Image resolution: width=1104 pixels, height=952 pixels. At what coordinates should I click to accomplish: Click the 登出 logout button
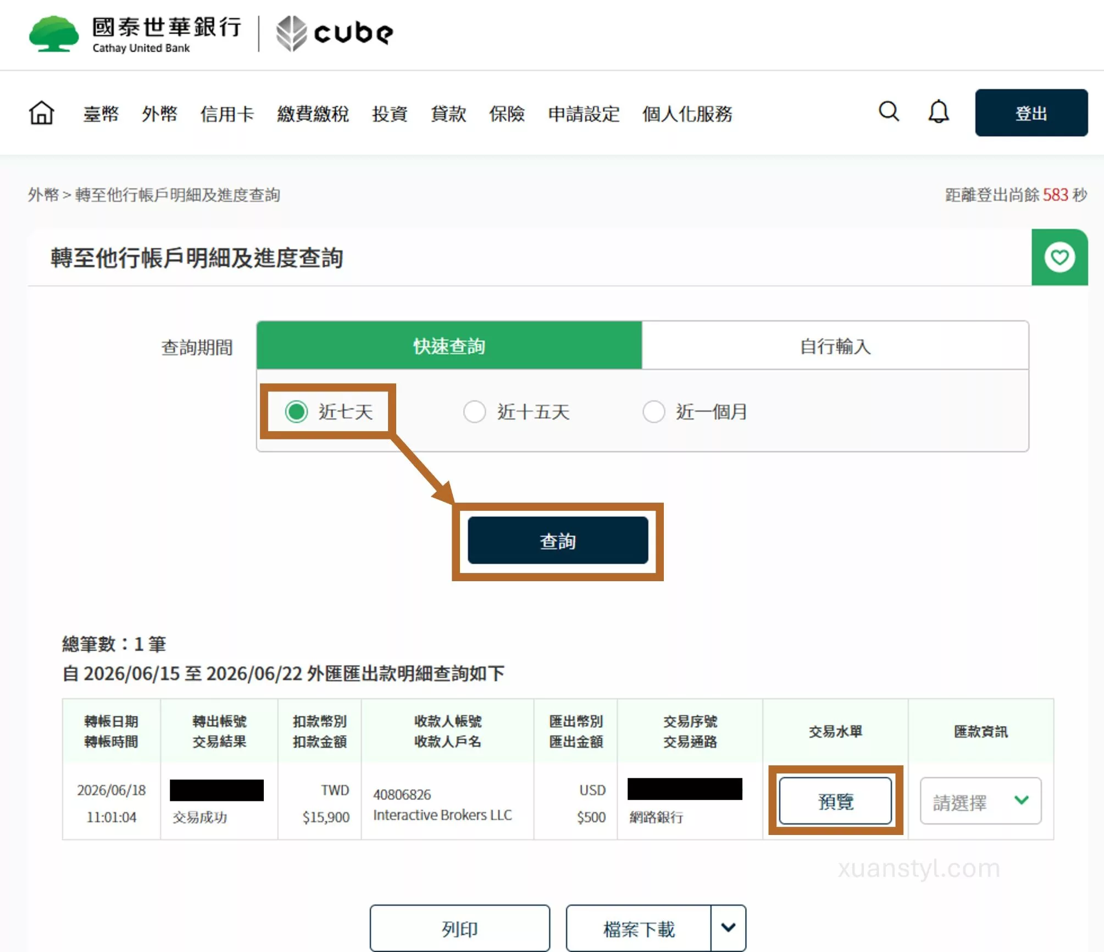point(1031,113)
